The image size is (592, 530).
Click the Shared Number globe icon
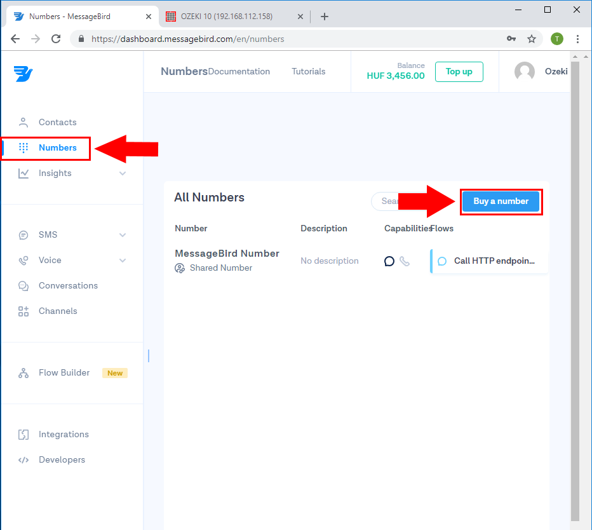[x=180, y=268]
